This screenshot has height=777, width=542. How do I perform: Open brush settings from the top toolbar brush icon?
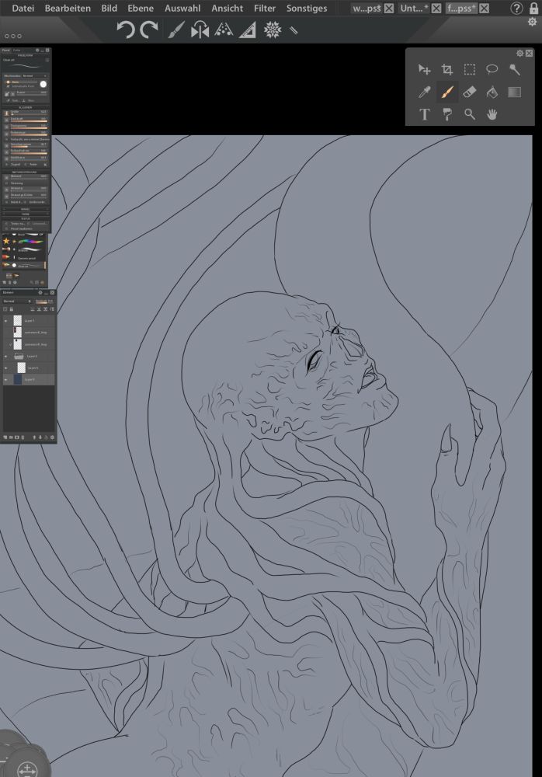[176, 30]
